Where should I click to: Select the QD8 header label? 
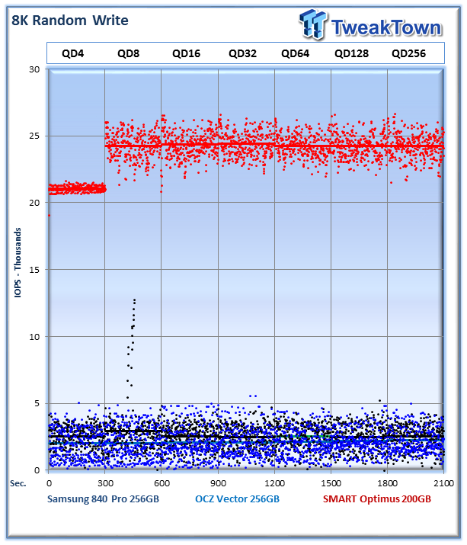128,53
